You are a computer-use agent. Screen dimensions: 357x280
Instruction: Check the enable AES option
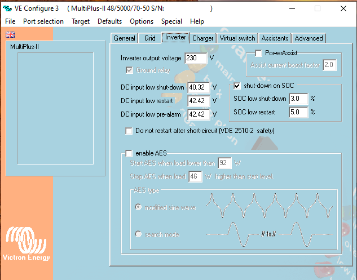coord(129,153)
